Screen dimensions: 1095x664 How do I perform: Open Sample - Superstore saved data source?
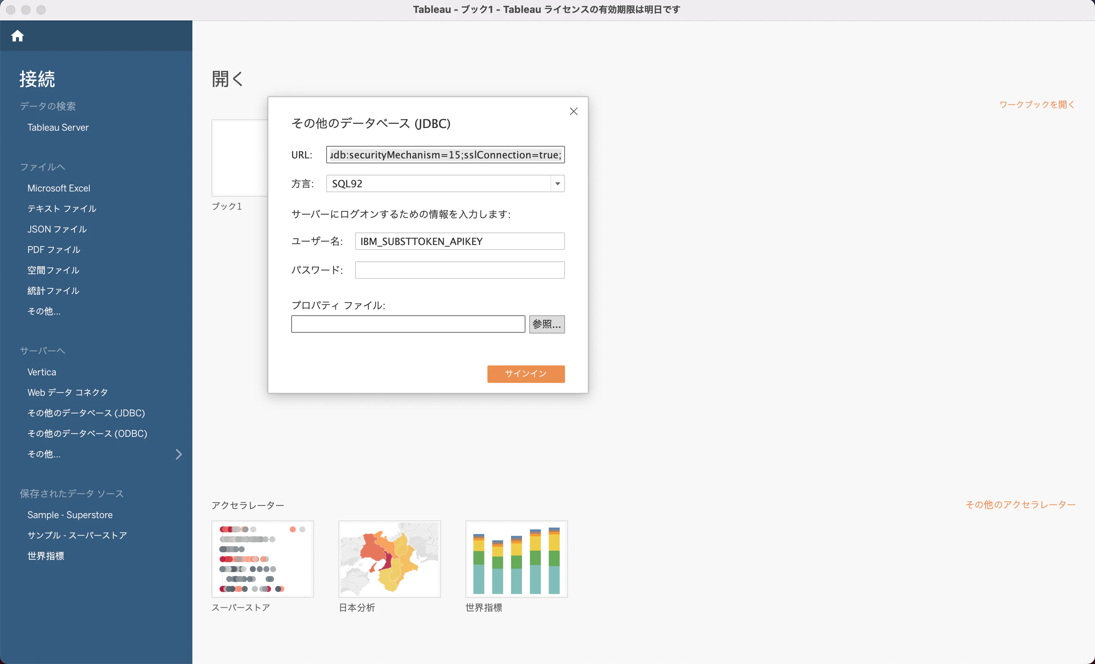pyautogui.click(x=70, y=515)
